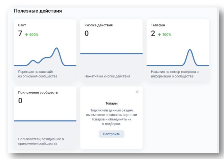Viewport: 224px width, 159px height.
Task: Click the Товары heading in the promo card
Action: [111, 103]
